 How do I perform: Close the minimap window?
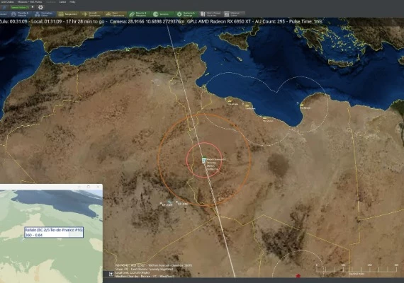click(98, 187)
